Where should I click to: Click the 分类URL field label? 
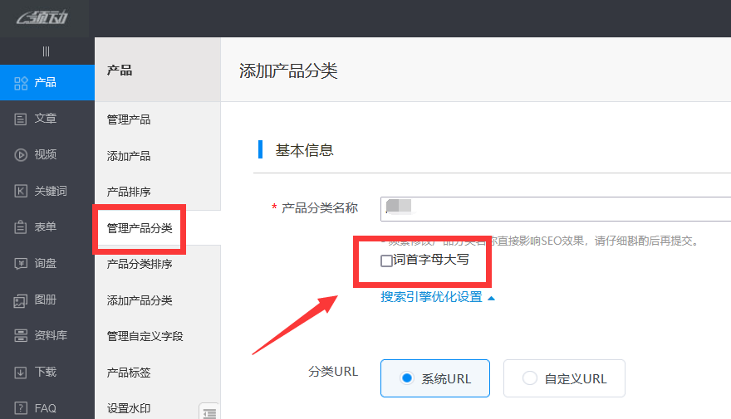pyautogui.click(x=333, y=372)
